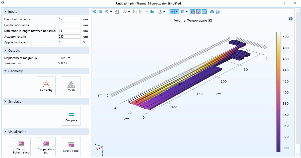Open the scene light dropdown arrow

(177, 12)
